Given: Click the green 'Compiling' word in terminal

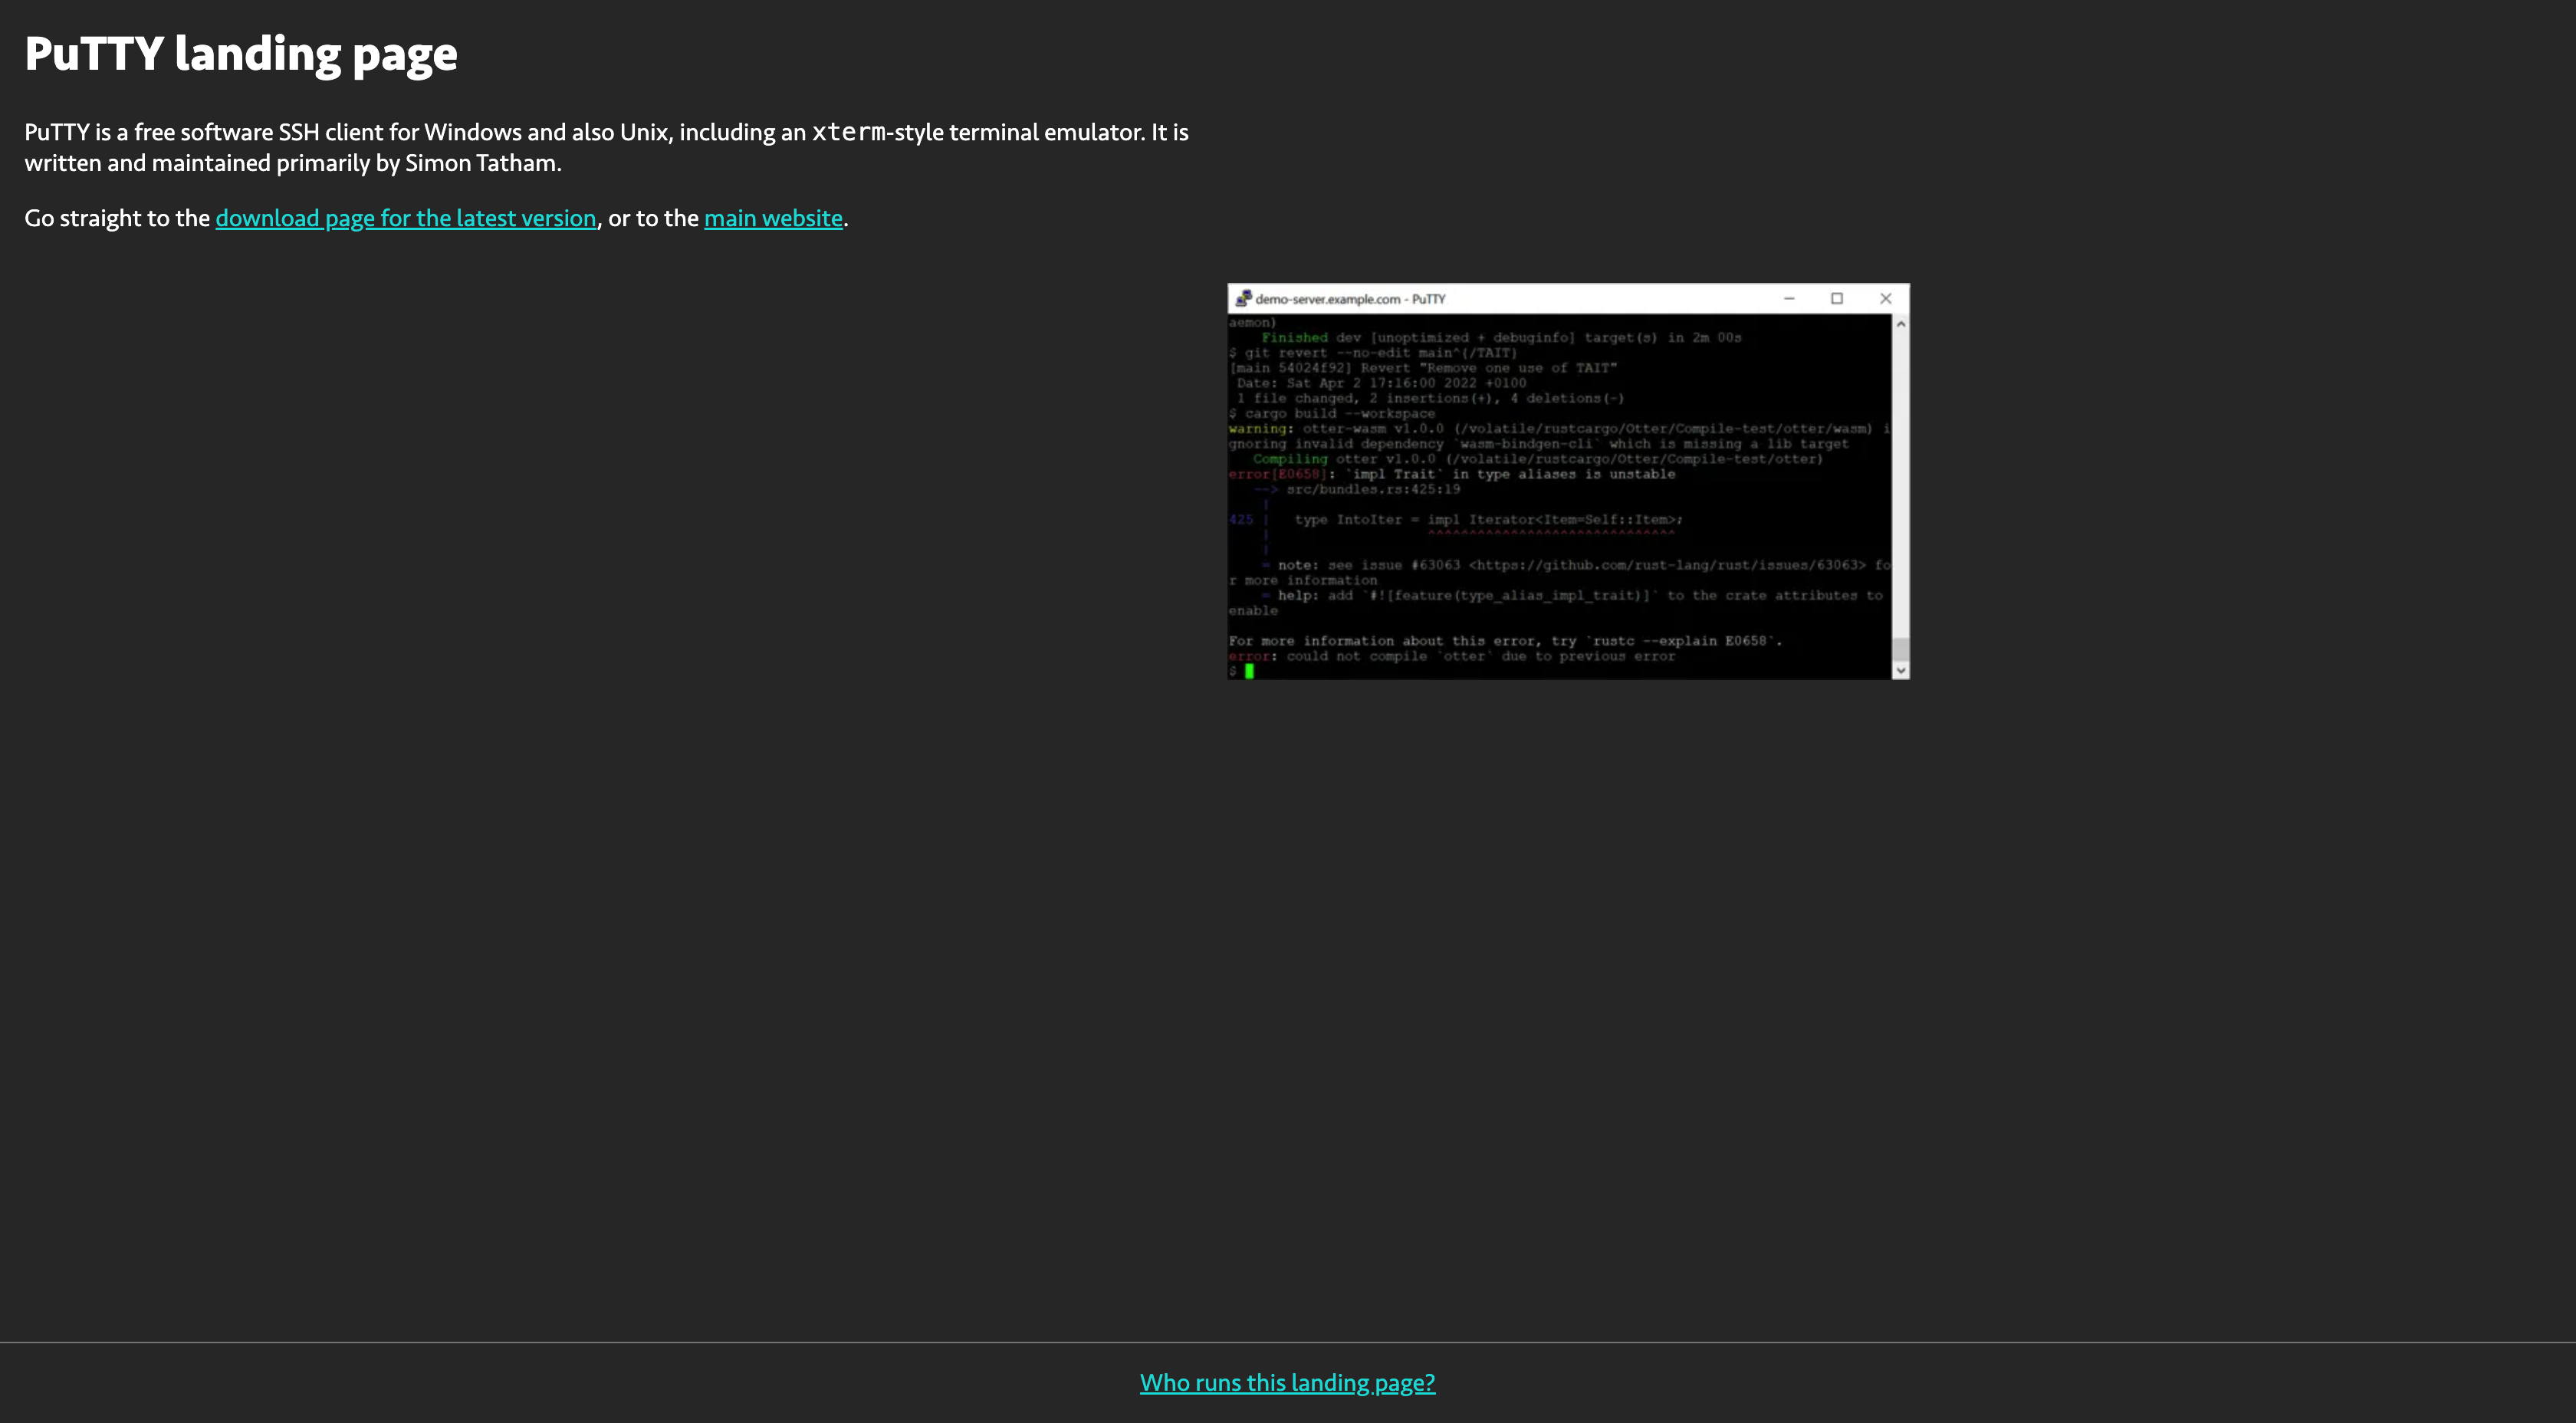Looking at the screenshot, I should pyautogui.click(x=1290, y=459).
